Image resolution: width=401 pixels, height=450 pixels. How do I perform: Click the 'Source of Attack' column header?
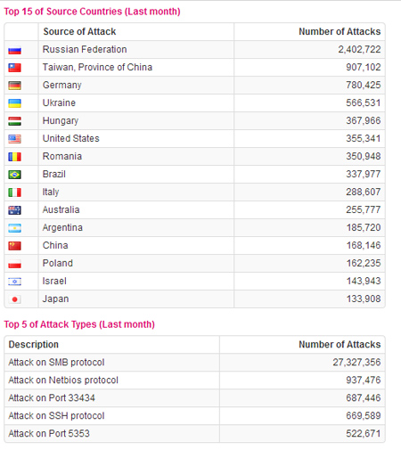click(79, 31)
